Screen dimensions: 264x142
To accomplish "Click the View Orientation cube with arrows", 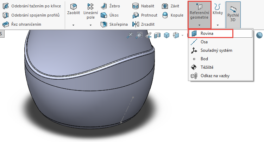I will pyautogui.click(x=176, y=35).
